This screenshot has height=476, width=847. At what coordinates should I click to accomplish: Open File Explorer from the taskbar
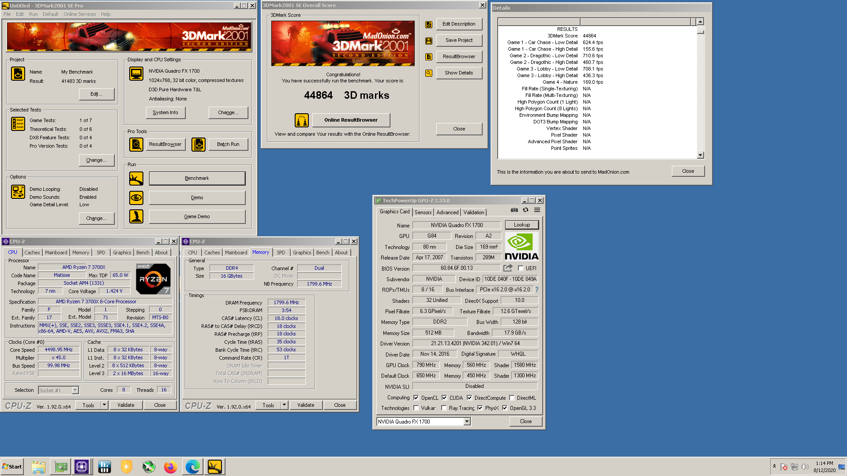coord(38,467)
